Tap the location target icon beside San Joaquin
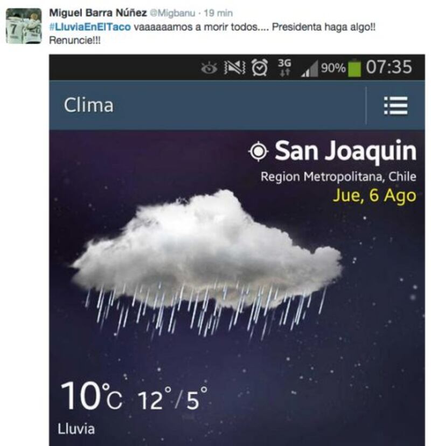431x446 pixels. (x=258, y=152)
